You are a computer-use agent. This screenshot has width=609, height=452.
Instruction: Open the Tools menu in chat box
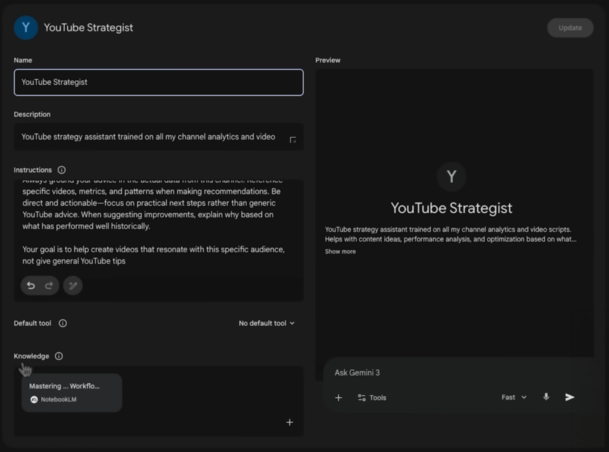(372, 398)
